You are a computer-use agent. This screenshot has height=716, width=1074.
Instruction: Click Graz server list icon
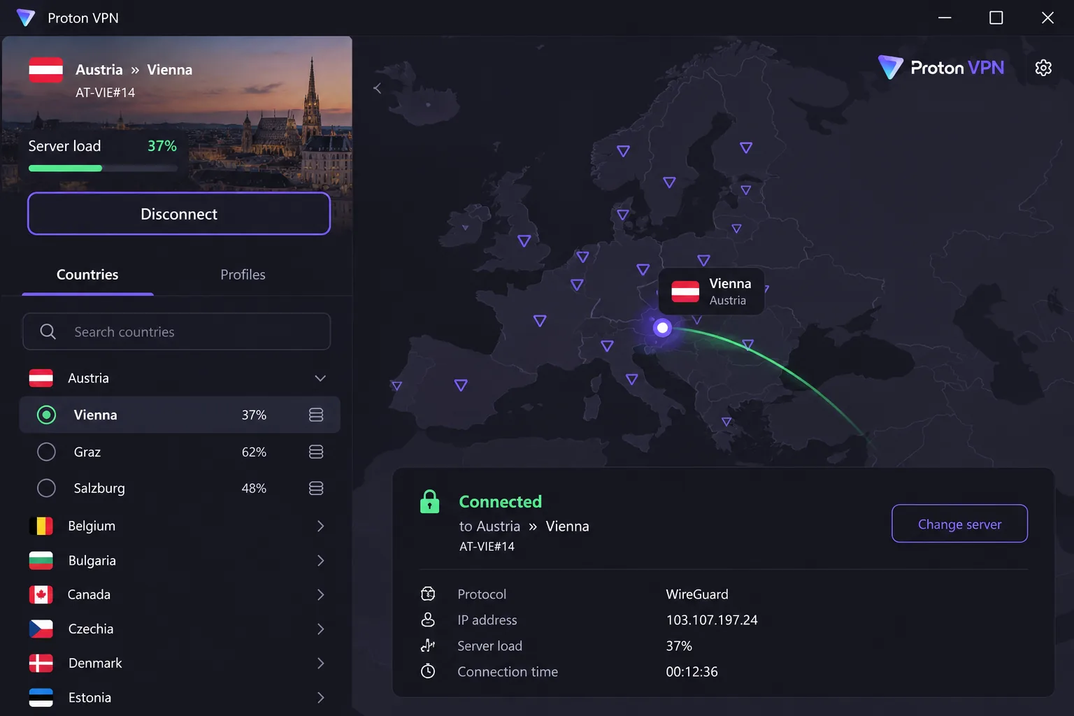pyautogui.click(x=316, y=452)
